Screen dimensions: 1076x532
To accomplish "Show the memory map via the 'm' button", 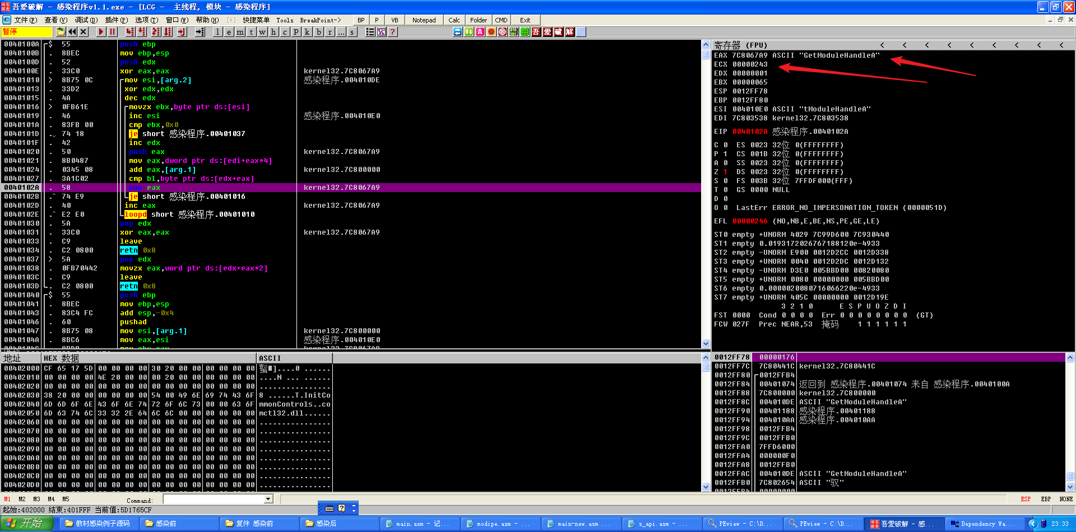I will tap(240, 32).
